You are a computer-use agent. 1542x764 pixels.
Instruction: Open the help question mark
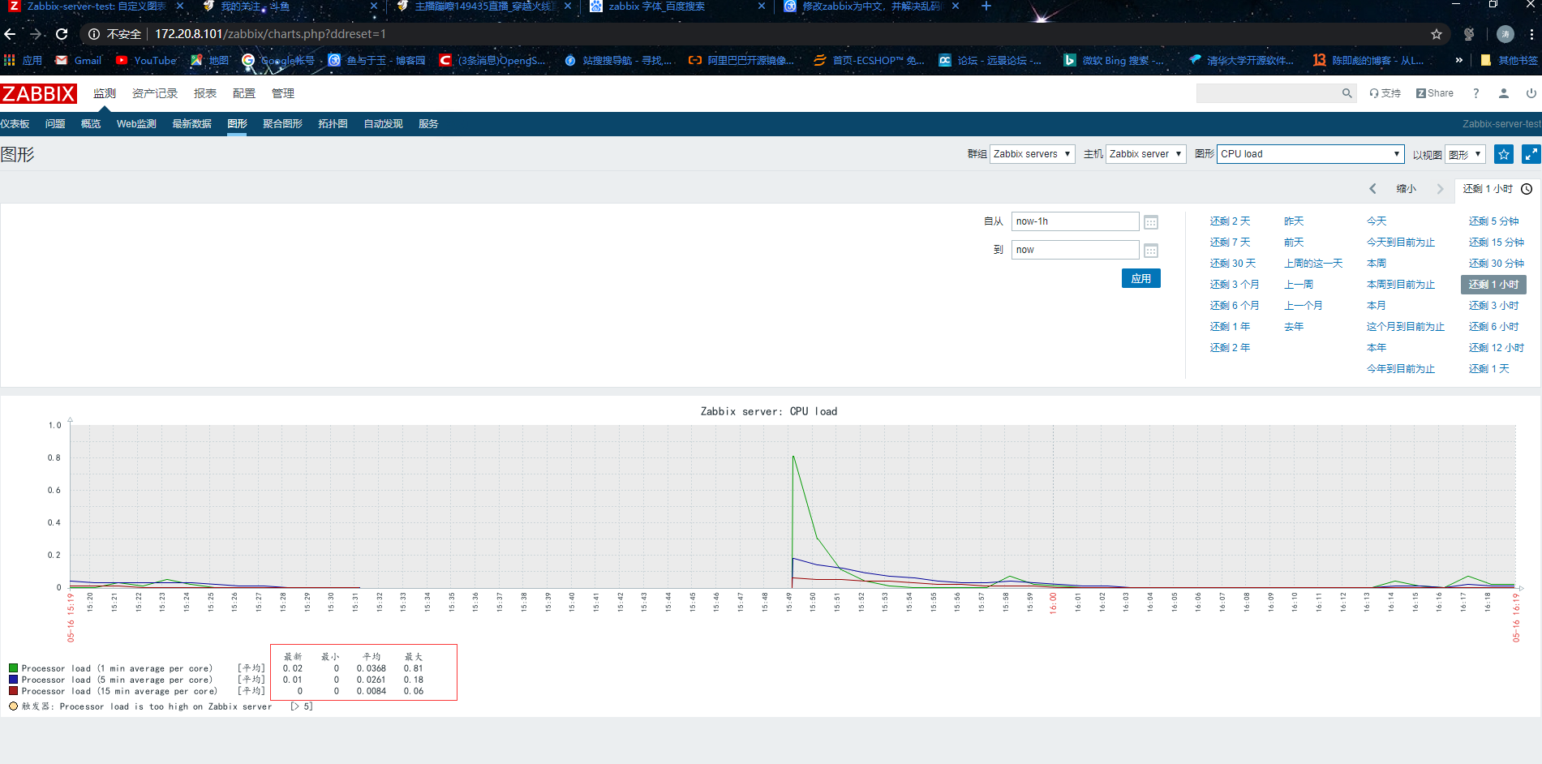click(x=1476, y=93)
